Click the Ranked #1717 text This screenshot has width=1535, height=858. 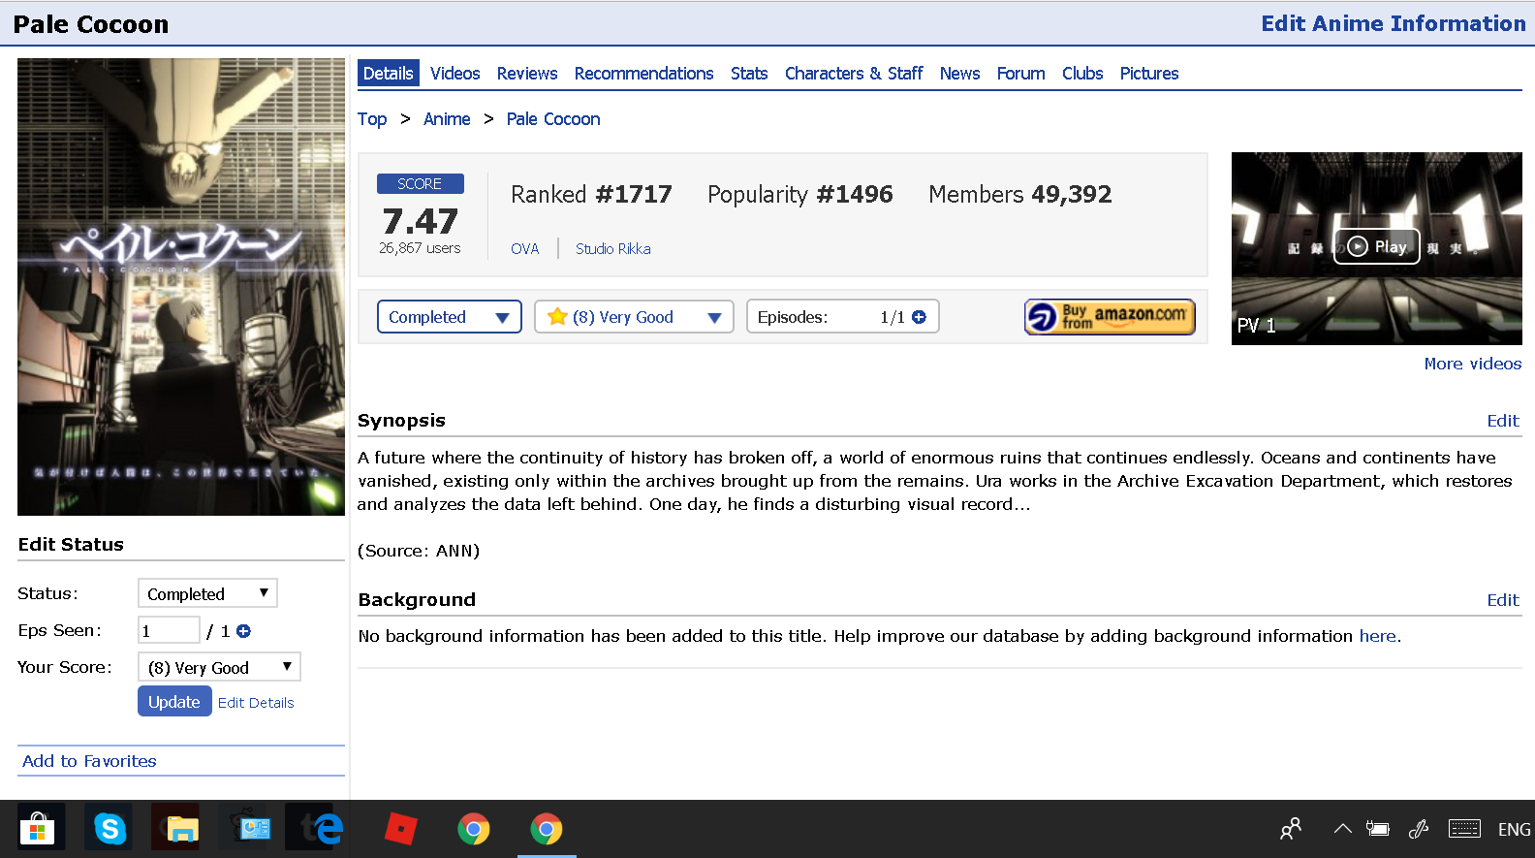coord(591,194)
